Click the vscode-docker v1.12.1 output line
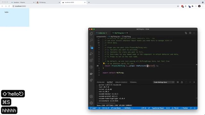205x115 pixels. (x=108, y=94)
